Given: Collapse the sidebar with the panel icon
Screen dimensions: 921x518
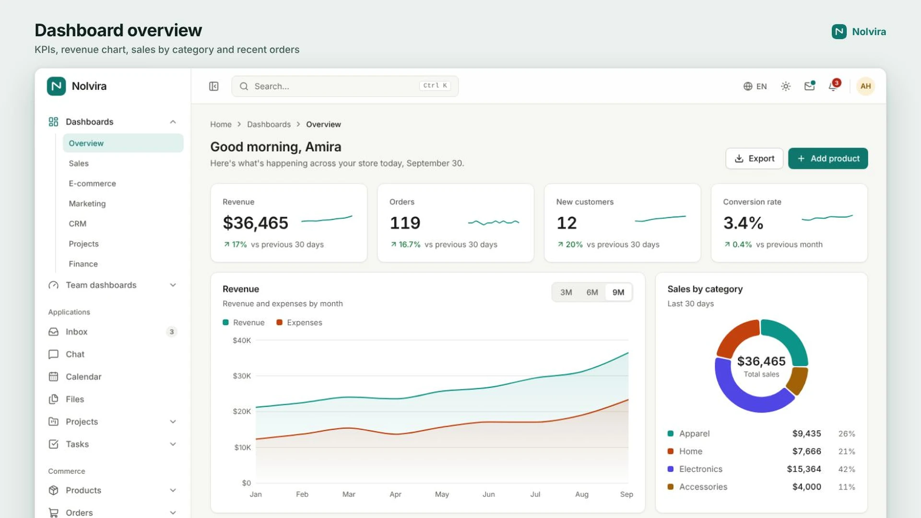Looking at the screenshot, I should (x=214, y=86).
